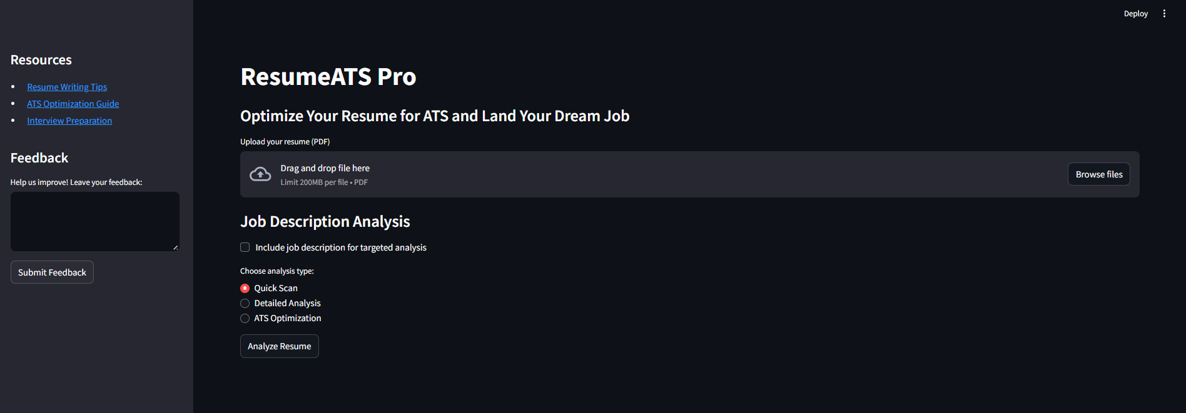The image size is (1186, 413).
Task: Click Analyze Resume button
Action: tap(280, 346)
